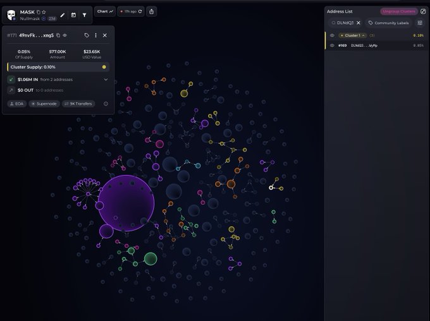Open the share export icon
Image resolution: width=430 pixels, height=321 pixels.
click(151, 11)
